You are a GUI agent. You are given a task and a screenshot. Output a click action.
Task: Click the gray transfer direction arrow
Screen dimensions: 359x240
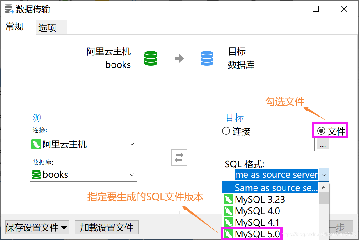[179, 58]
